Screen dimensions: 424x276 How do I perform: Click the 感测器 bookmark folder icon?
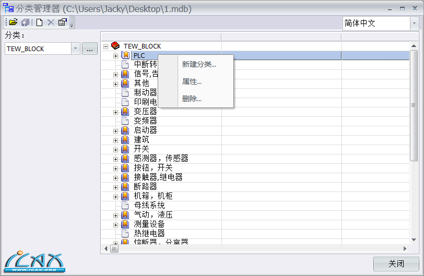click(x=125, y=159)
